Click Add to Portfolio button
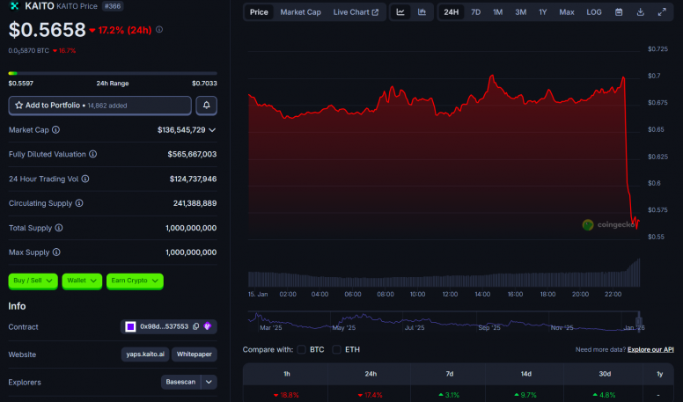The image size is (683, 402). coord(99,106)
